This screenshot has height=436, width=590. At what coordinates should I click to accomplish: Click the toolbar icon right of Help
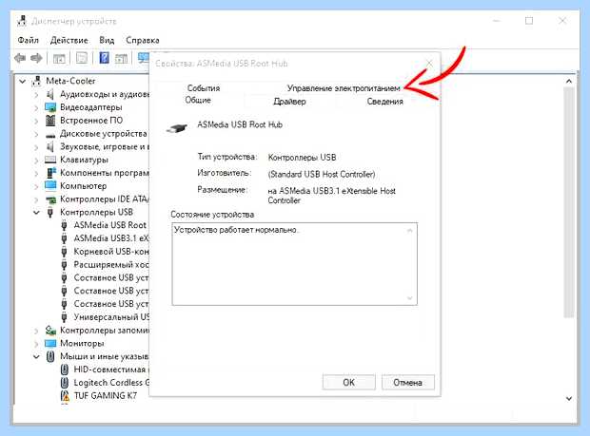pos(121,58)
